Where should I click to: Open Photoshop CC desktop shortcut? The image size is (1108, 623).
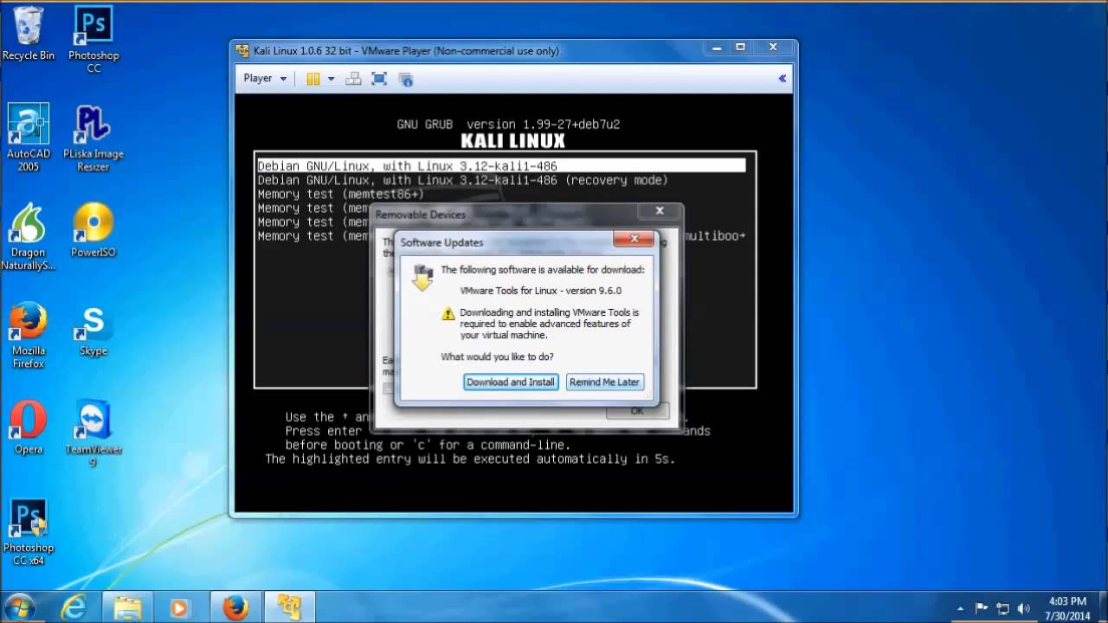93,40
